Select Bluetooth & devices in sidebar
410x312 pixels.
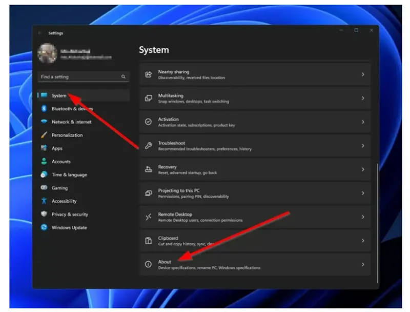(84, 108)
